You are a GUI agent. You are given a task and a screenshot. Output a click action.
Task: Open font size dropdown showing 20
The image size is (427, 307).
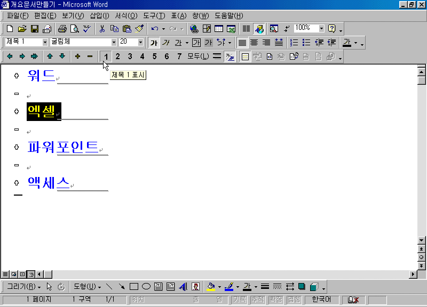pos(140,42)
